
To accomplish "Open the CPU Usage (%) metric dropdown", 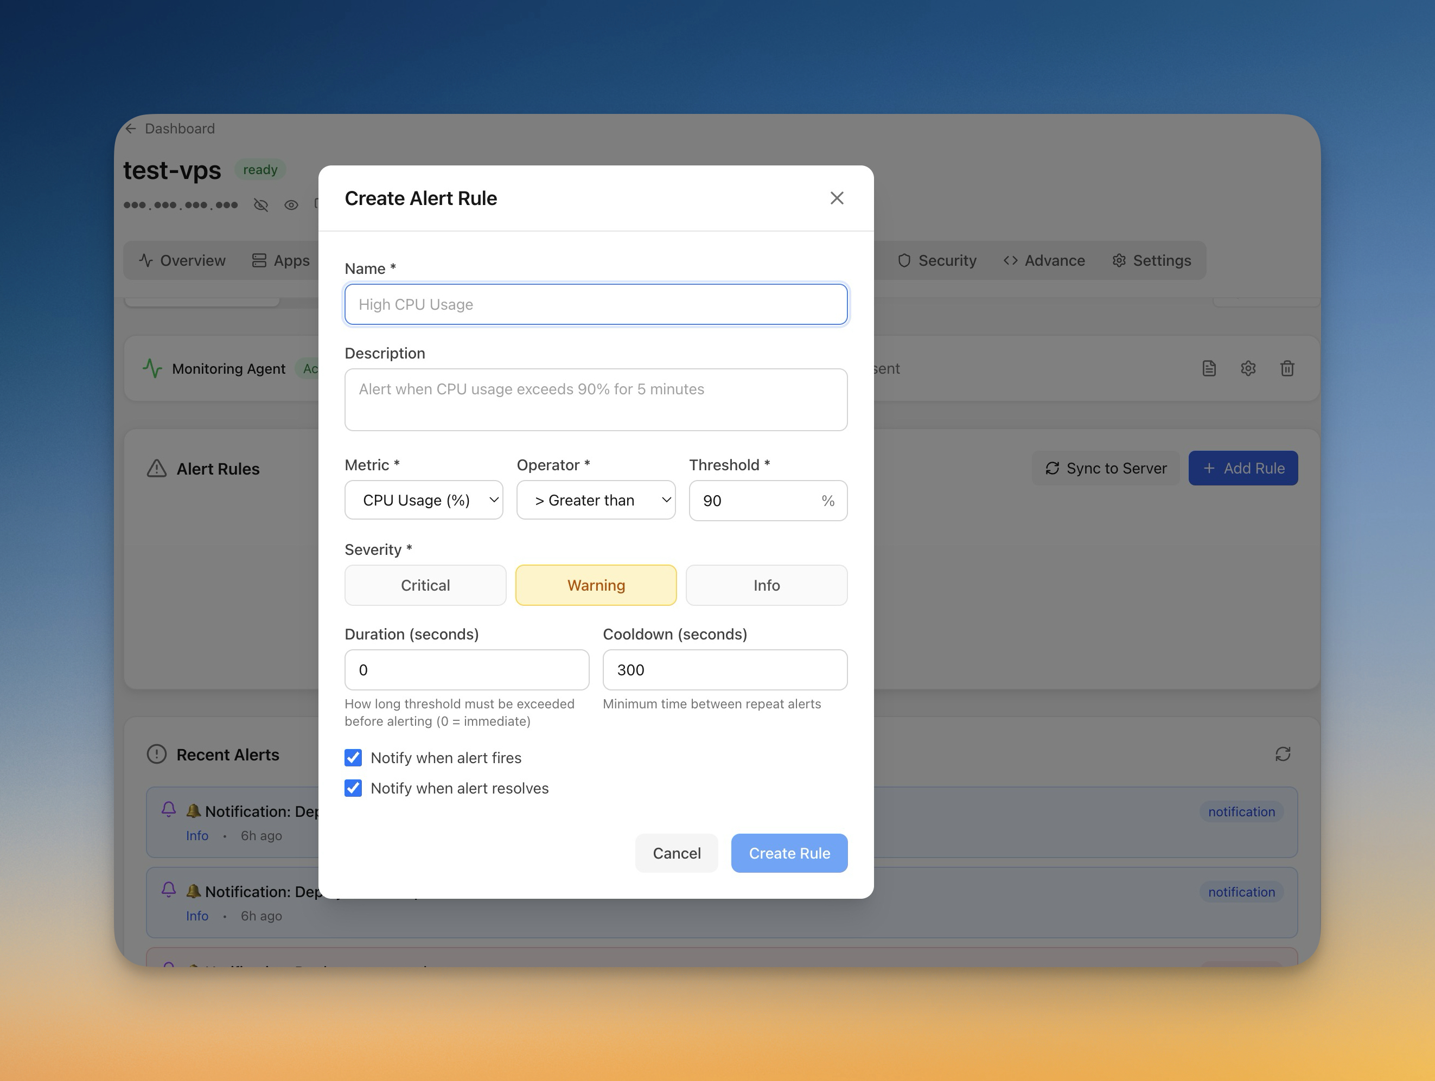I will 424,500.
